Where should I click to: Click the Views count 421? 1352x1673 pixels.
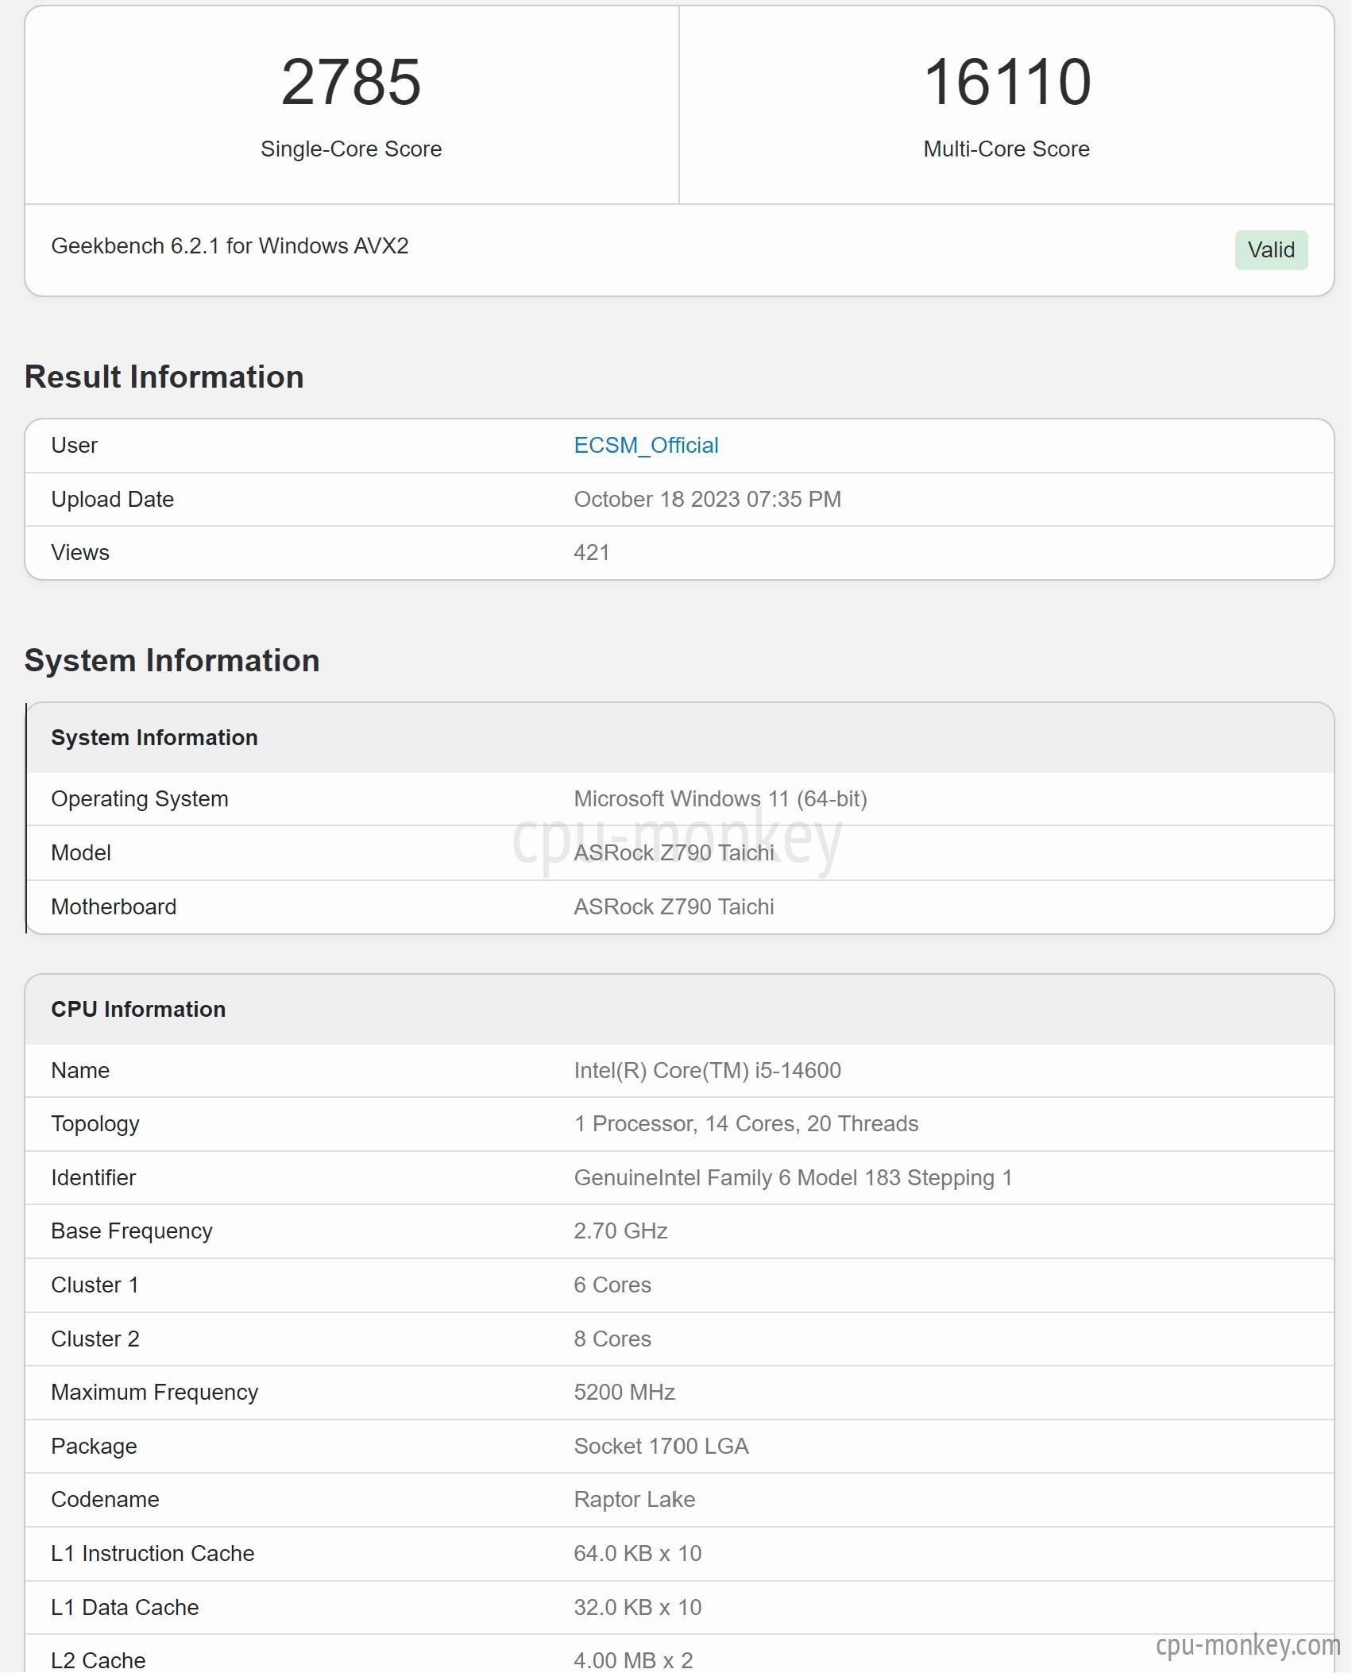point(591,552)
